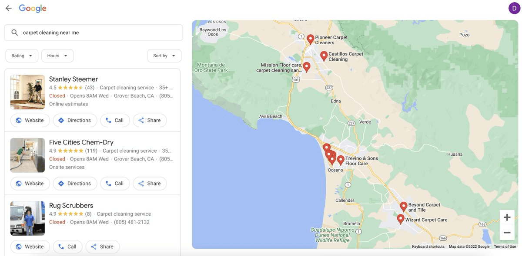Select the Beyond Carpet and Tile map pin

pyautogui.click(x=404, y=207)
